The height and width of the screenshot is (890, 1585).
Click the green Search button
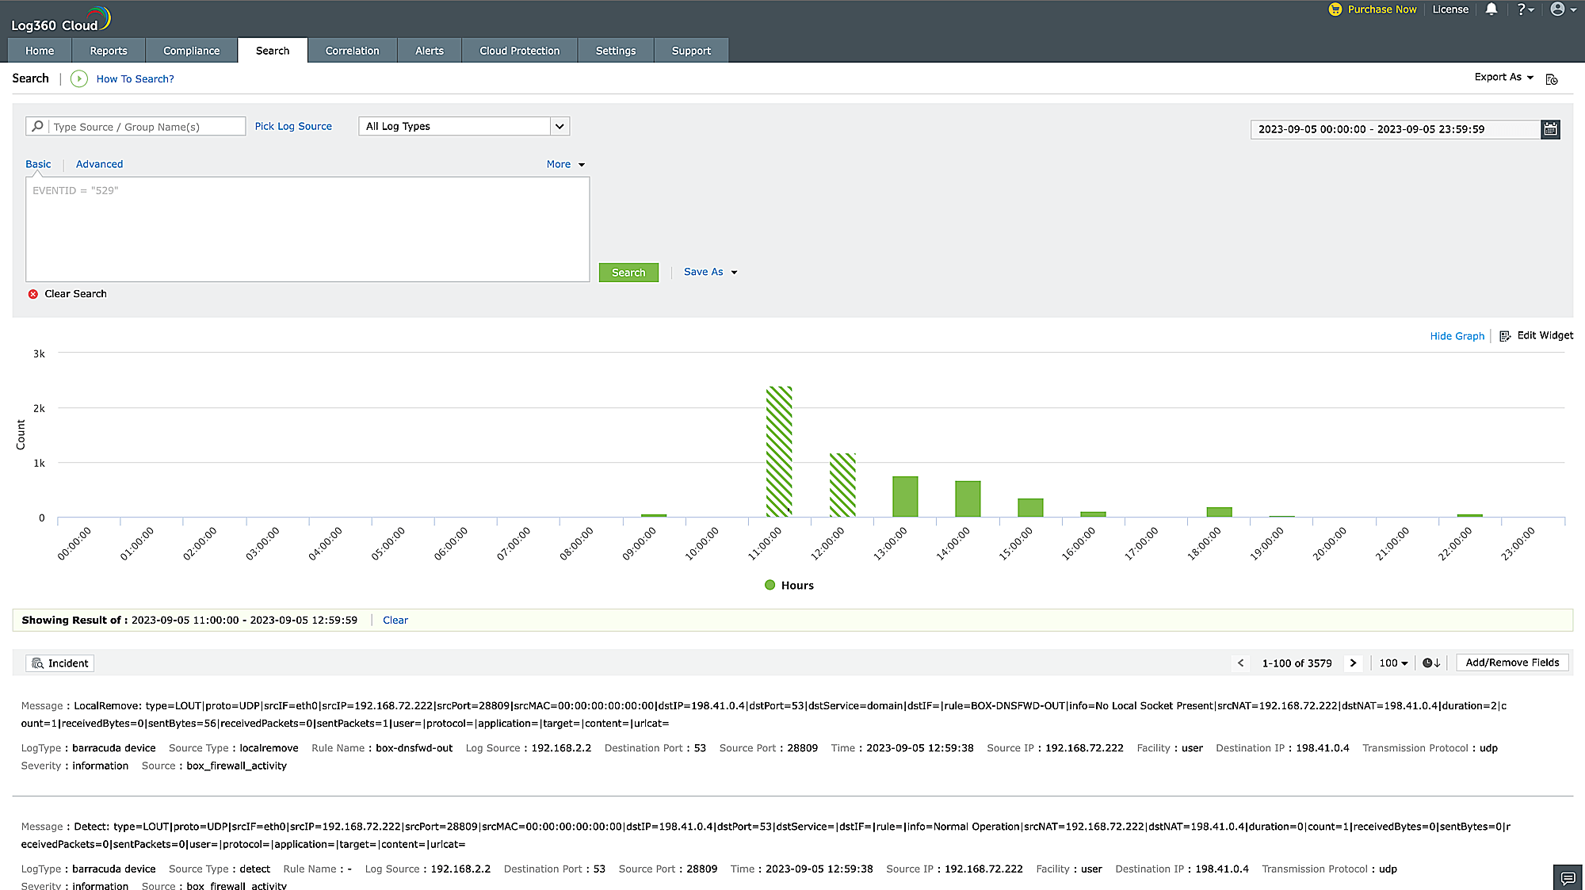(x=628, y=273)
